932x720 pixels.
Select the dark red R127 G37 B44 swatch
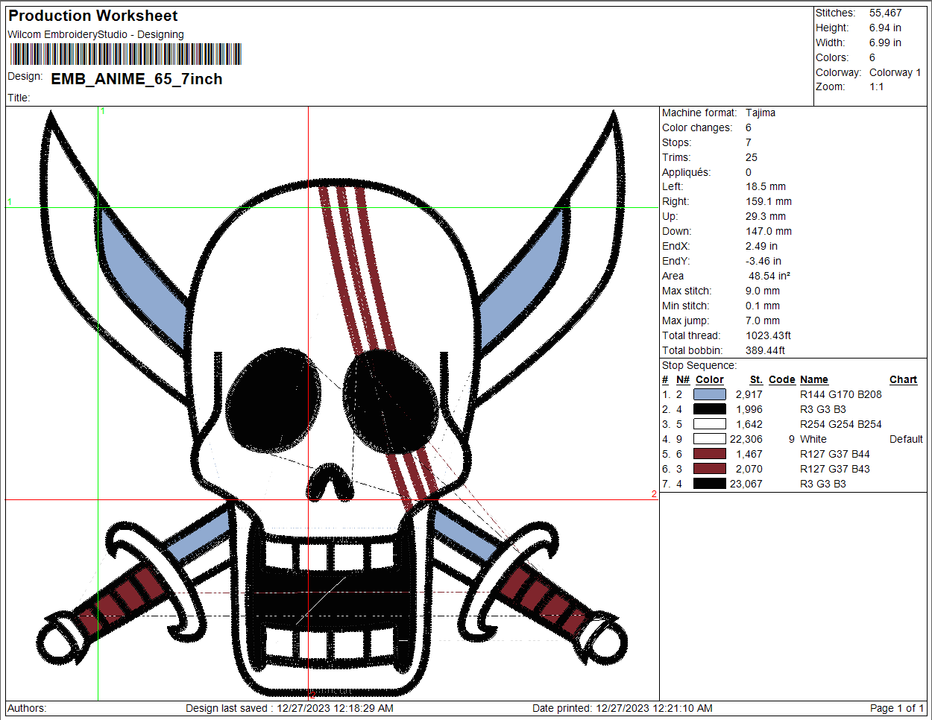pyautogui.click(x=709, y=454)
